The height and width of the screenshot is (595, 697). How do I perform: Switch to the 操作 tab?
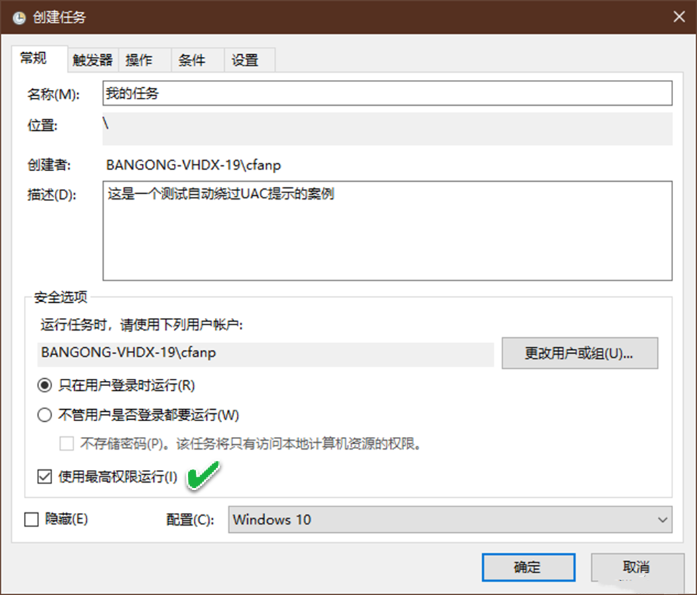pyautogui.click(x=140, y=59)
